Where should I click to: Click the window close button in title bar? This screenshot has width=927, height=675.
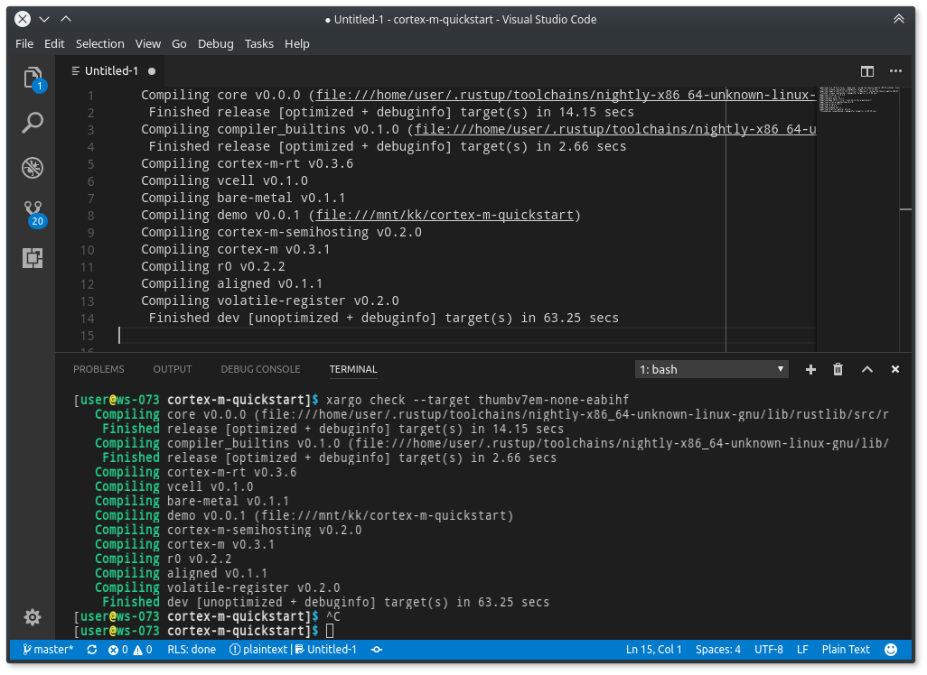(x=23, y=19)
